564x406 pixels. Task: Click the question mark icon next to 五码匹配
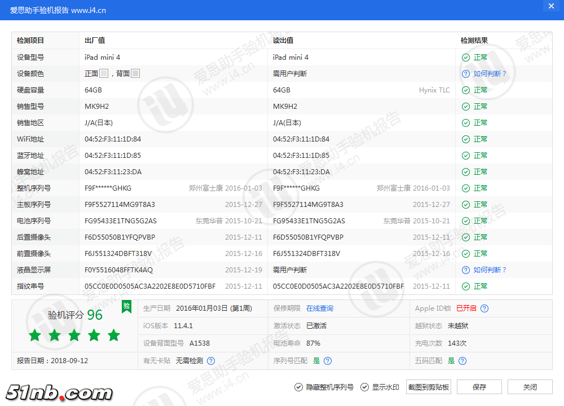pos(462,361)
